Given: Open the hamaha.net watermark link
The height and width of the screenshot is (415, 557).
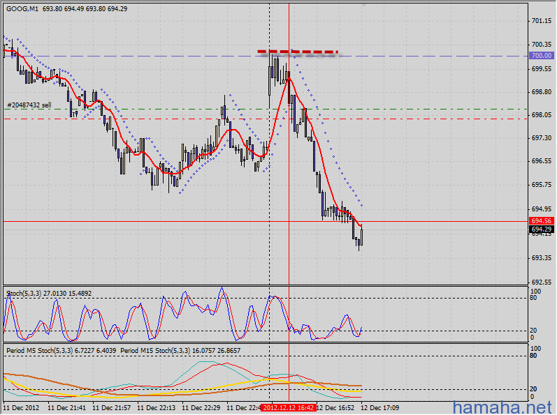Looking at the screenshot, I should click(502, 407).
